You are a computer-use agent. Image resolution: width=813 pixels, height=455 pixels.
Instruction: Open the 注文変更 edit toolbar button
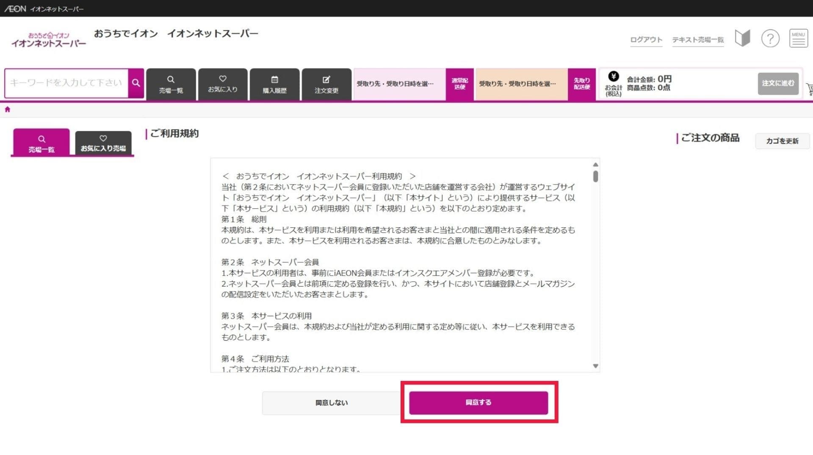click(x=326, y=84)
